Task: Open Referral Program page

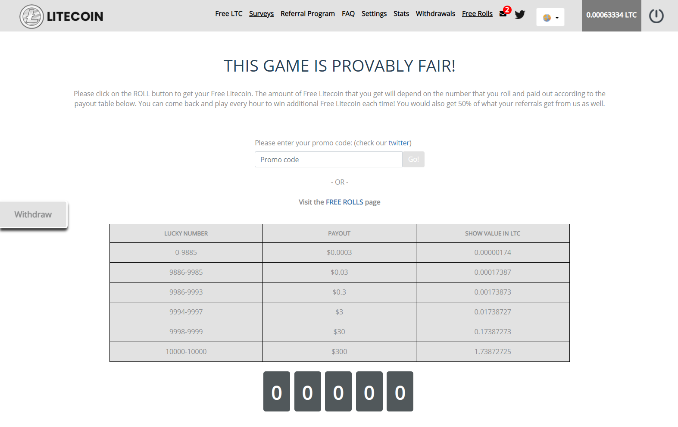Action: [x=308, y=13]
